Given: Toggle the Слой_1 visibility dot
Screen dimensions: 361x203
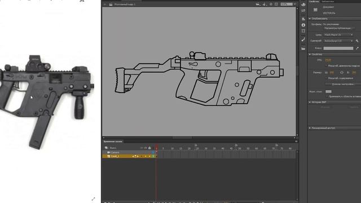Looking at the screenshot, I should (146, 156).
